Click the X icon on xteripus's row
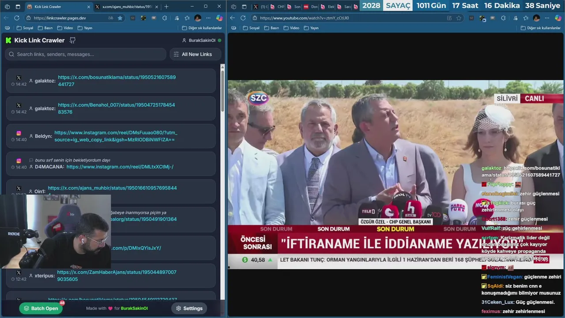The width and height of the screenshot is (565, 318). (19, 273)
